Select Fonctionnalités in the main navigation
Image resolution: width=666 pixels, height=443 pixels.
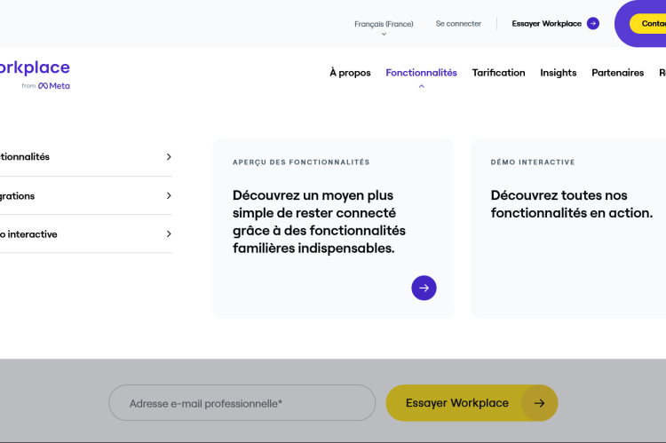[x=421, y=73]
